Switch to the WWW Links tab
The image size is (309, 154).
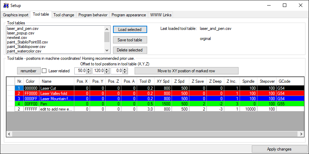161,15
